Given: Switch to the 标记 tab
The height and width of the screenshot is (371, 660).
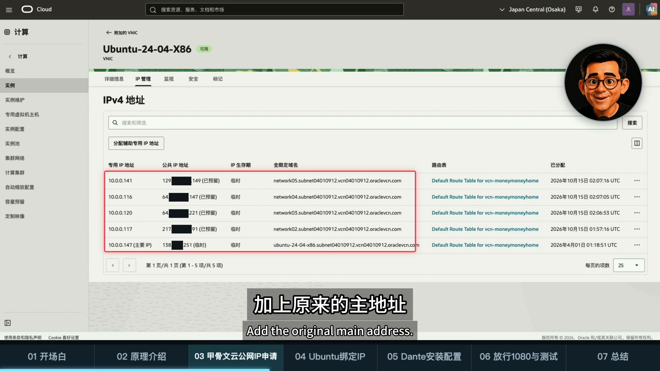Looking at the screenshot, I should tap(218, 79).
